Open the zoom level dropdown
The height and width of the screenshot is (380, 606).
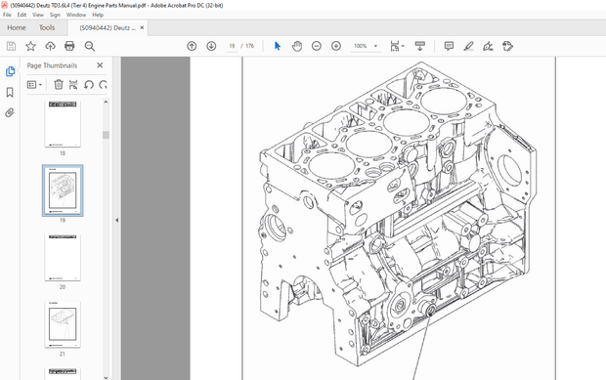click(375, 46)
